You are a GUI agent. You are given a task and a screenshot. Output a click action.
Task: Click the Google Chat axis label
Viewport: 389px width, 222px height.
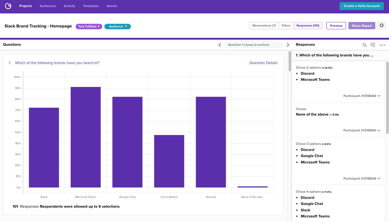tap(128, 197)
